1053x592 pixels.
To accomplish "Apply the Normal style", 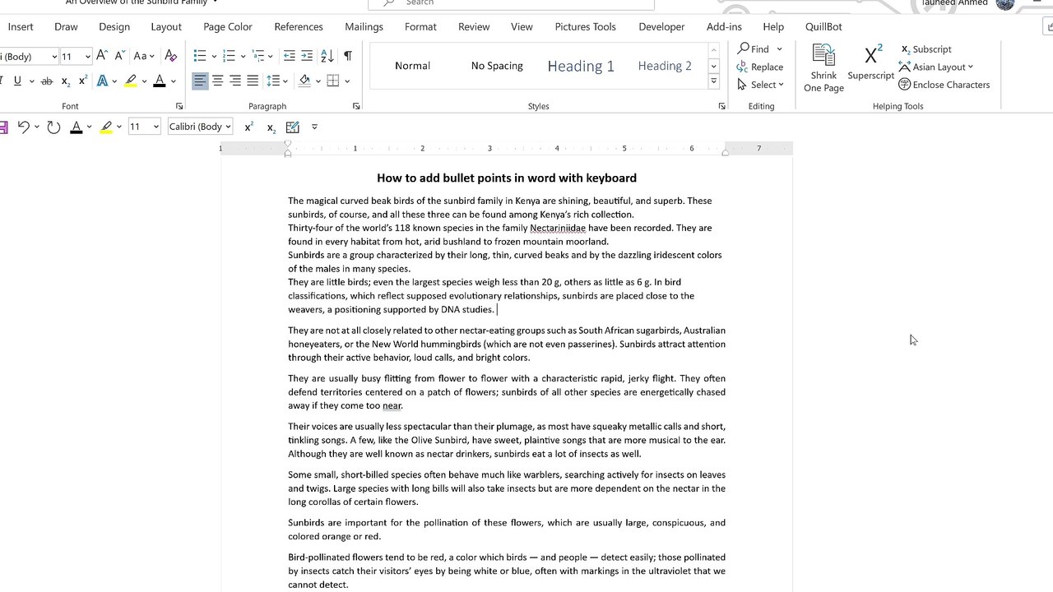I will click(x=412, y=66).
